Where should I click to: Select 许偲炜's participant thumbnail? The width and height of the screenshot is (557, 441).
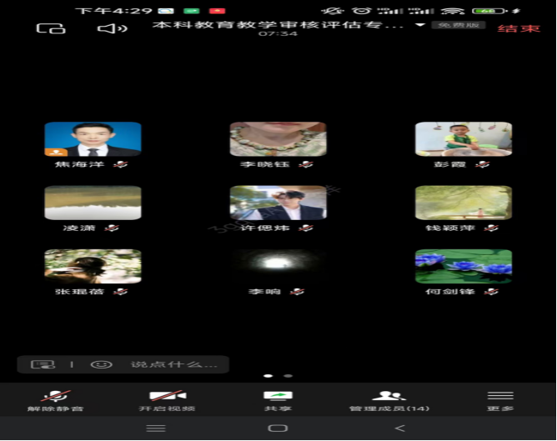click(278, 203)
